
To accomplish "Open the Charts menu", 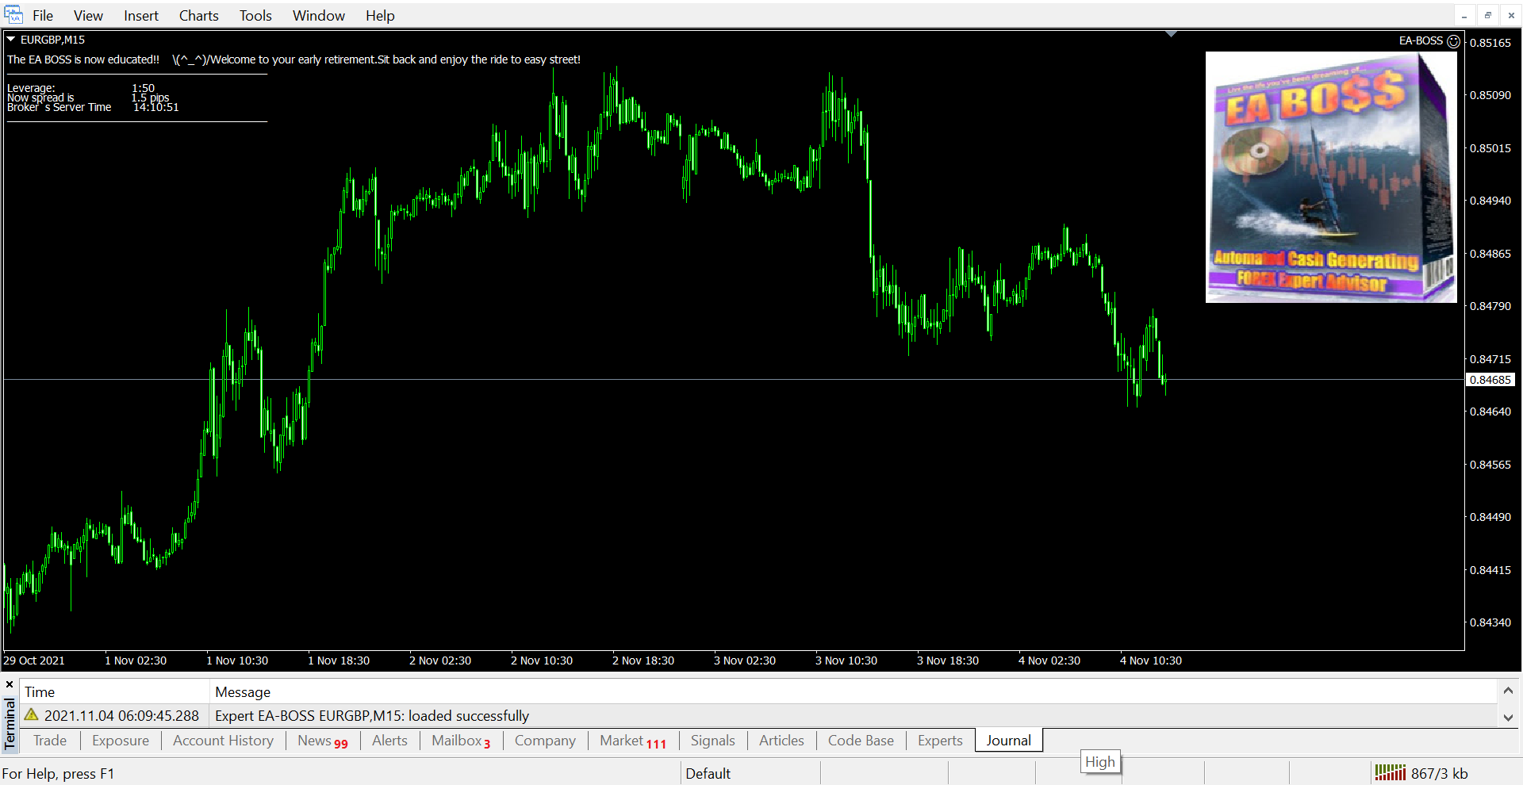I will [x=198, y=16].
